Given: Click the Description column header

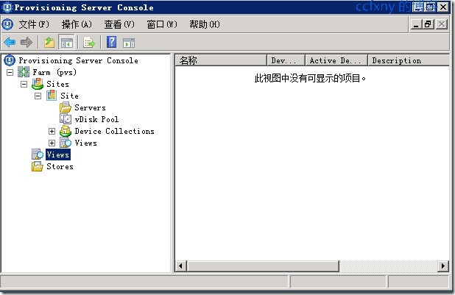Looking at the screenshot, I should (409, 60).
